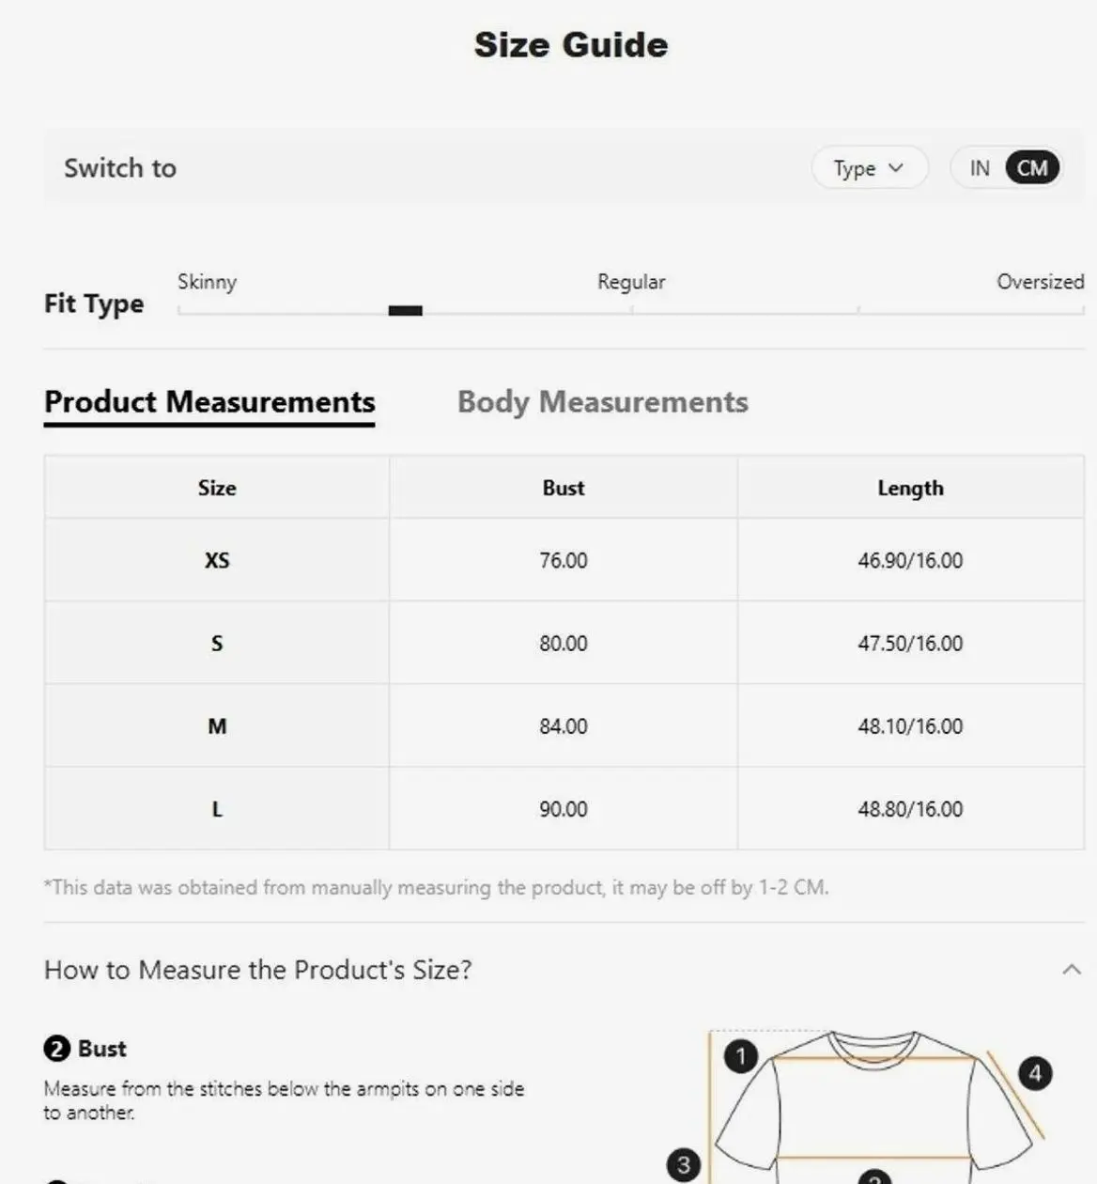Click the Bust column header
Viewport: 1097px width, 1184px height.
[x=564, y=488]
